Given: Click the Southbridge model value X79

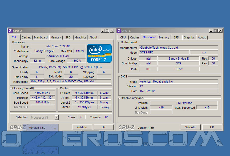Looking at the screenshot, I should coord(179,63).
